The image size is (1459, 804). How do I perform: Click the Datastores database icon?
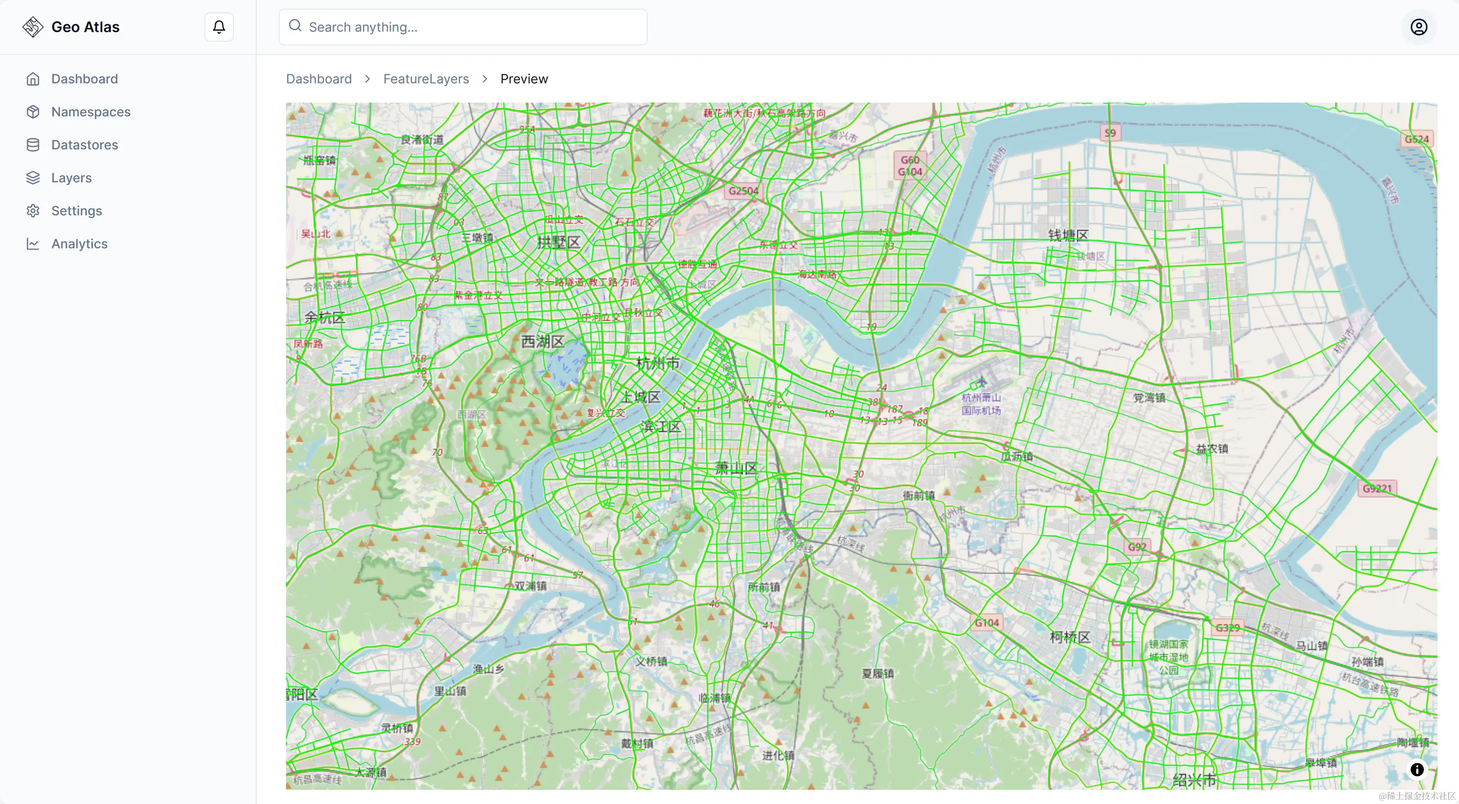pyautogui.click(x=33, y=145)
